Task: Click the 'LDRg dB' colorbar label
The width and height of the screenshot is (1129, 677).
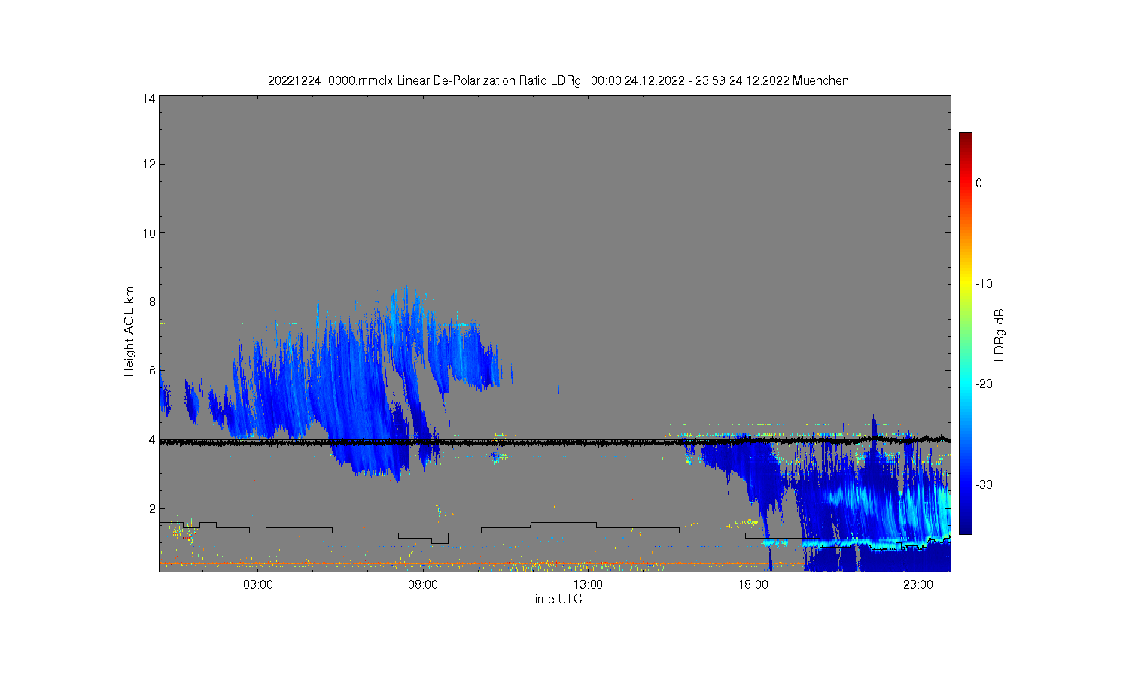Action: [1000, 335]
